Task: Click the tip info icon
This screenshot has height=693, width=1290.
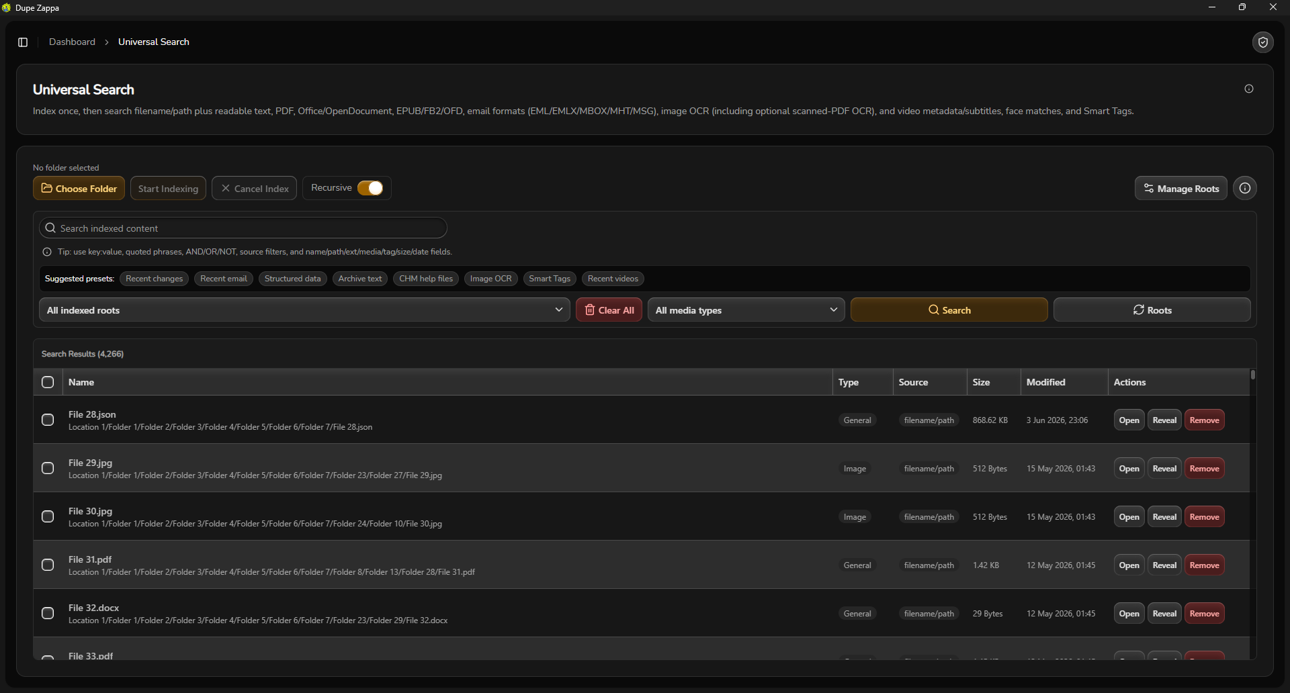Action: click(x=47, y=252)
